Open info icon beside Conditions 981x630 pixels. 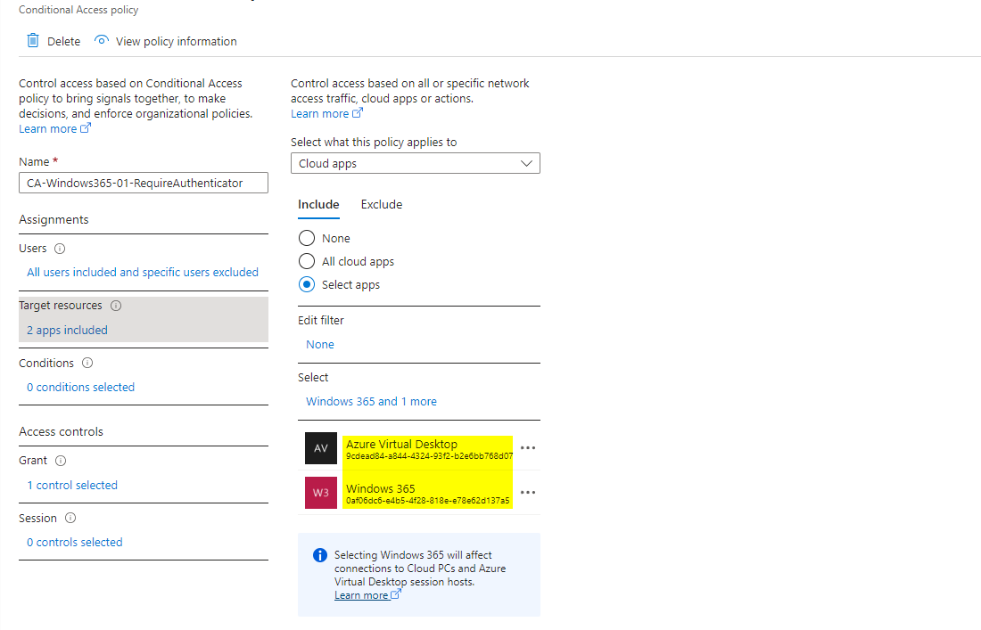[x=87, y=363]
